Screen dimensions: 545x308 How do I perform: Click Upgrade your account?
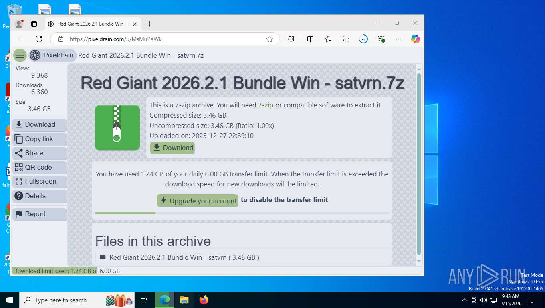click(198, 201)
